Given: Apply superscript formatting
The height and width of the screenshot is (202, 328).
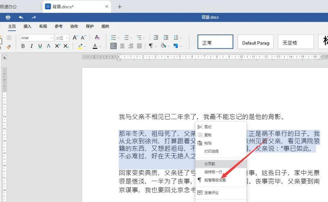Looking at the screenshot, I should [57, 46].
